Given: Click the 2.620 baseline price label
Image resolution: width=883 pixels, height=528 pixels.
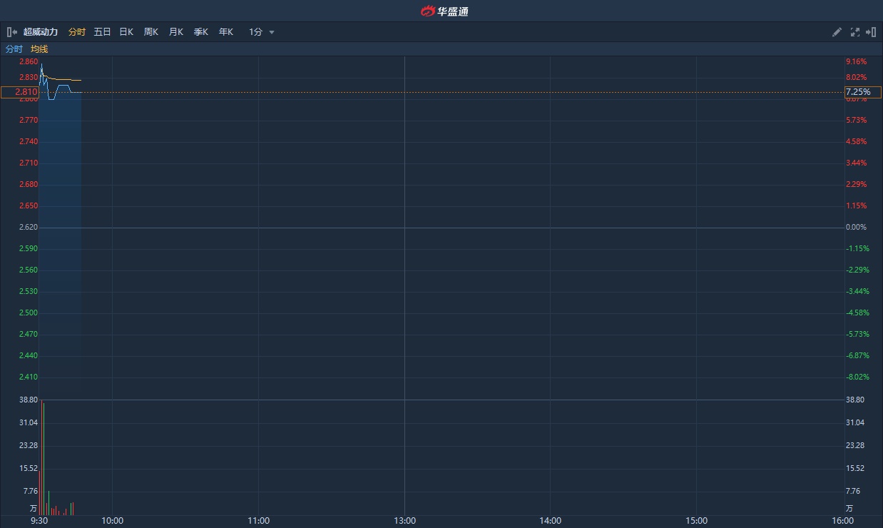Looking at the screenshot, I should [29, 227].
